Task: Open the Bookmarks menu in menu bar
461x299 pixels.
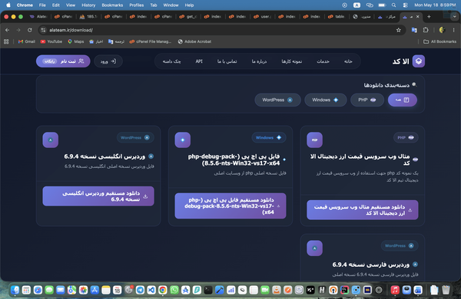Action: (112, 5)
